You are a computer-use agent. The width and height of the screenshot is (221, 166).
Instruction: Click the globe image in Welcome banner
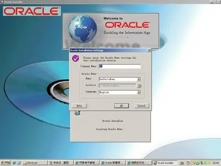tap(82, 29)
